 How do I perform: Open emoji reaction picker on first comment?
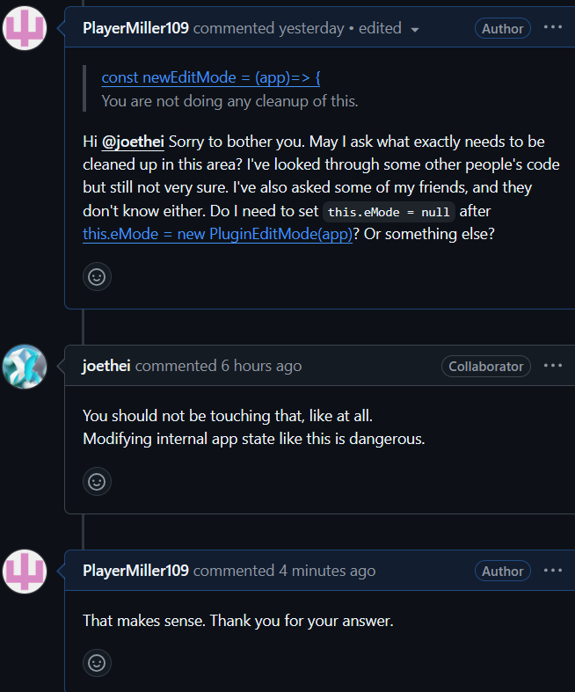[x=97, y=277]
